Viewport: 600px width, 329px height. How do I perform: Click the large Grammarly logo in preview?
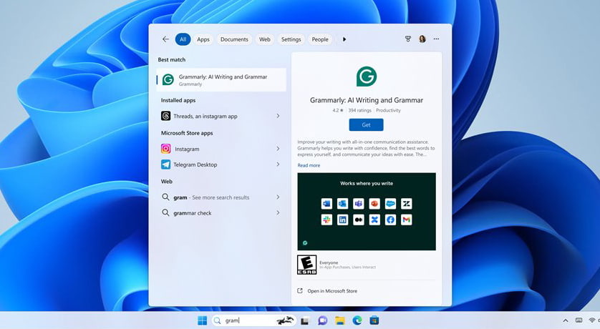coord(367,77)
